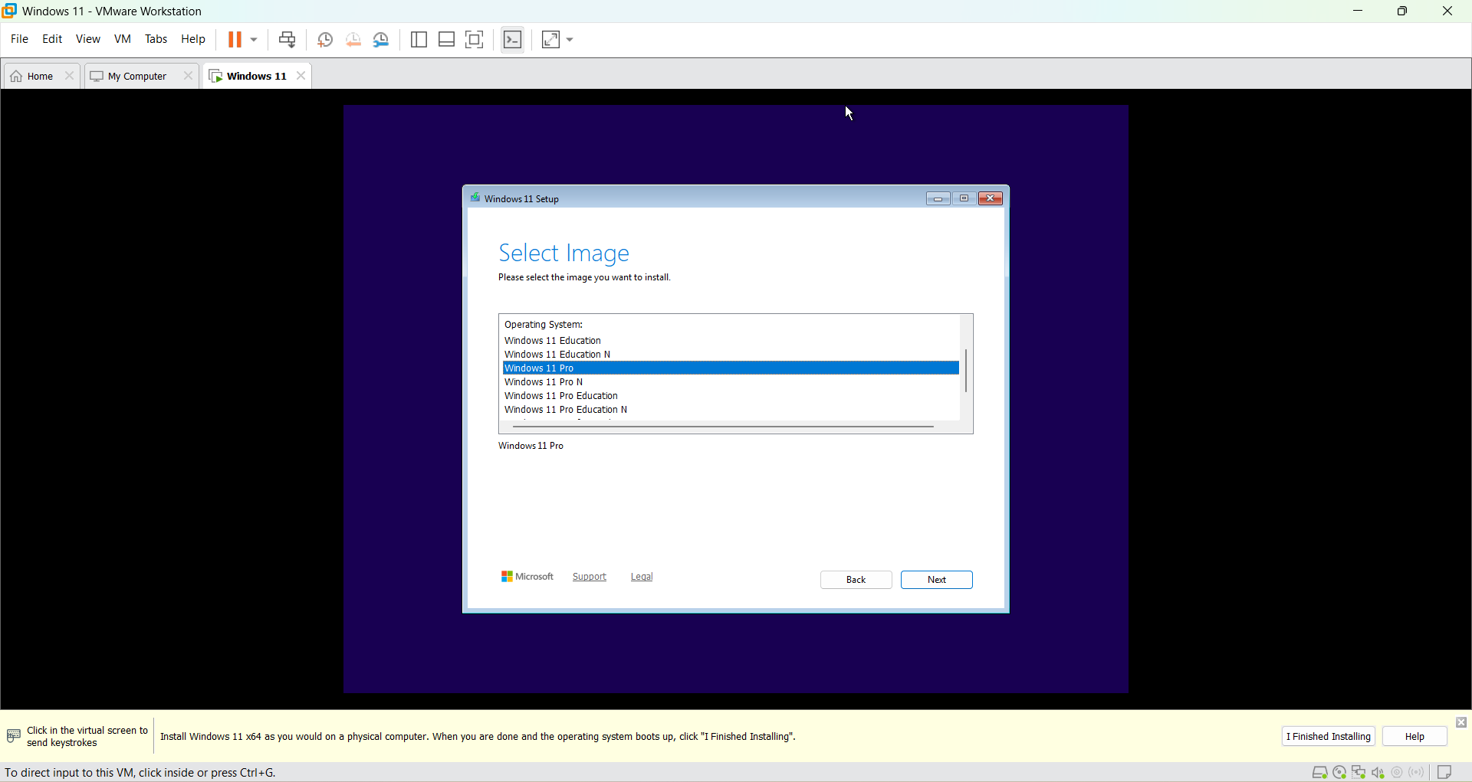Select Windows 11 Pro N

(731, 382)
